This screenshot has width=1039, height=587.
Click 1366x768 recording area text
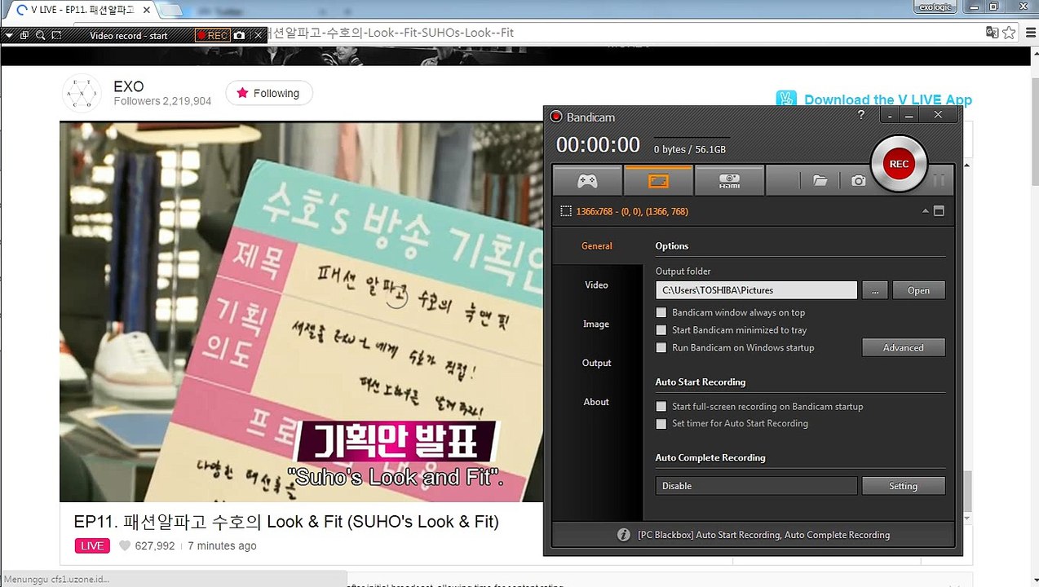[632, 211]
